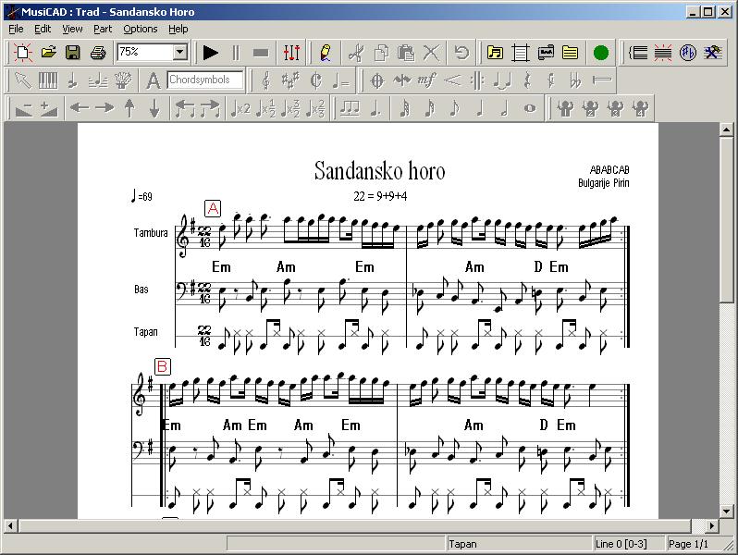Click into the Chordsymbols field

[205, 80]
